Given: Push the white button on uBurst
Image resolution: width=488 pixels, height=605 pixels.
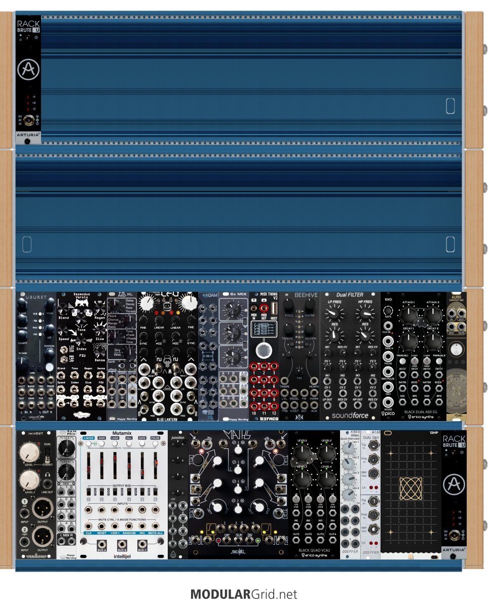Looking at the screenshot, I should pos(49,367).
